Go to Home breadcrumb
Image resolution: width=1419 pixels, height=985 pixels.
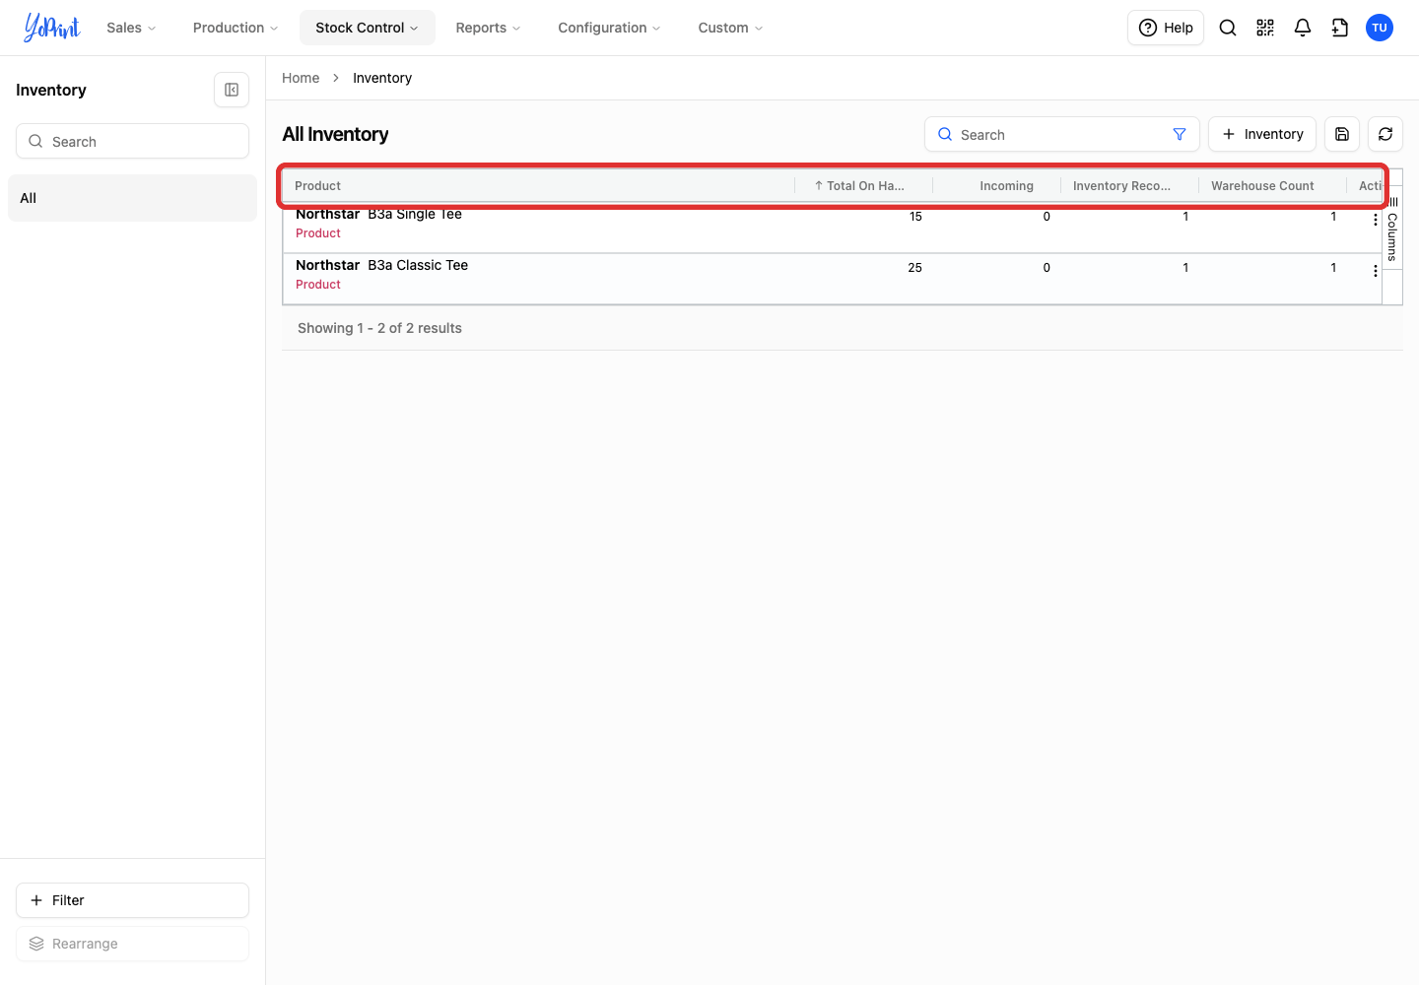(301, 78)
